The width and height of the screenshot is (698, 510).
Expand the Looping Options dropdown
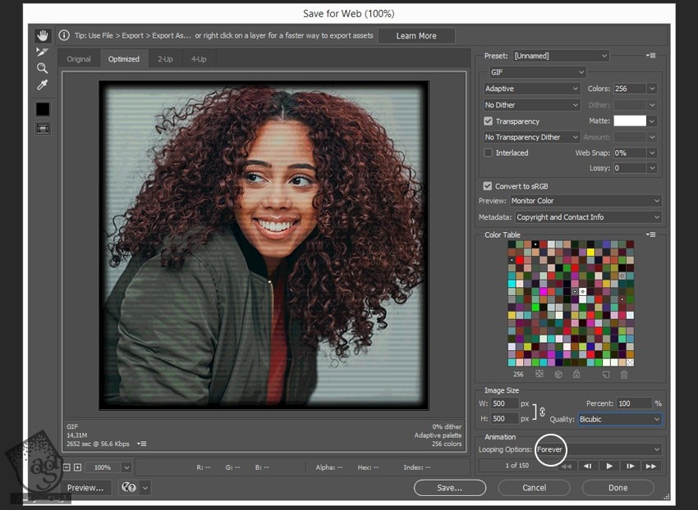click(598, 449)
